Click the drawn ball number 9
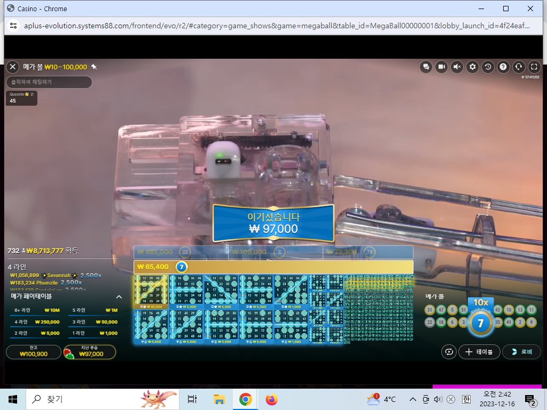This screenshot has width=547, height=410. pos(532,322)
